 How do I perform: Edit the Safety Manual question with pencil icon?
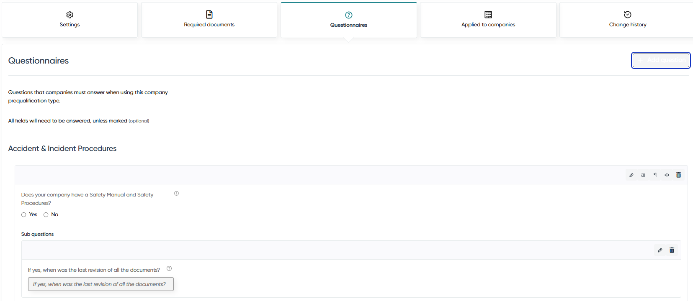click(631, 175)
